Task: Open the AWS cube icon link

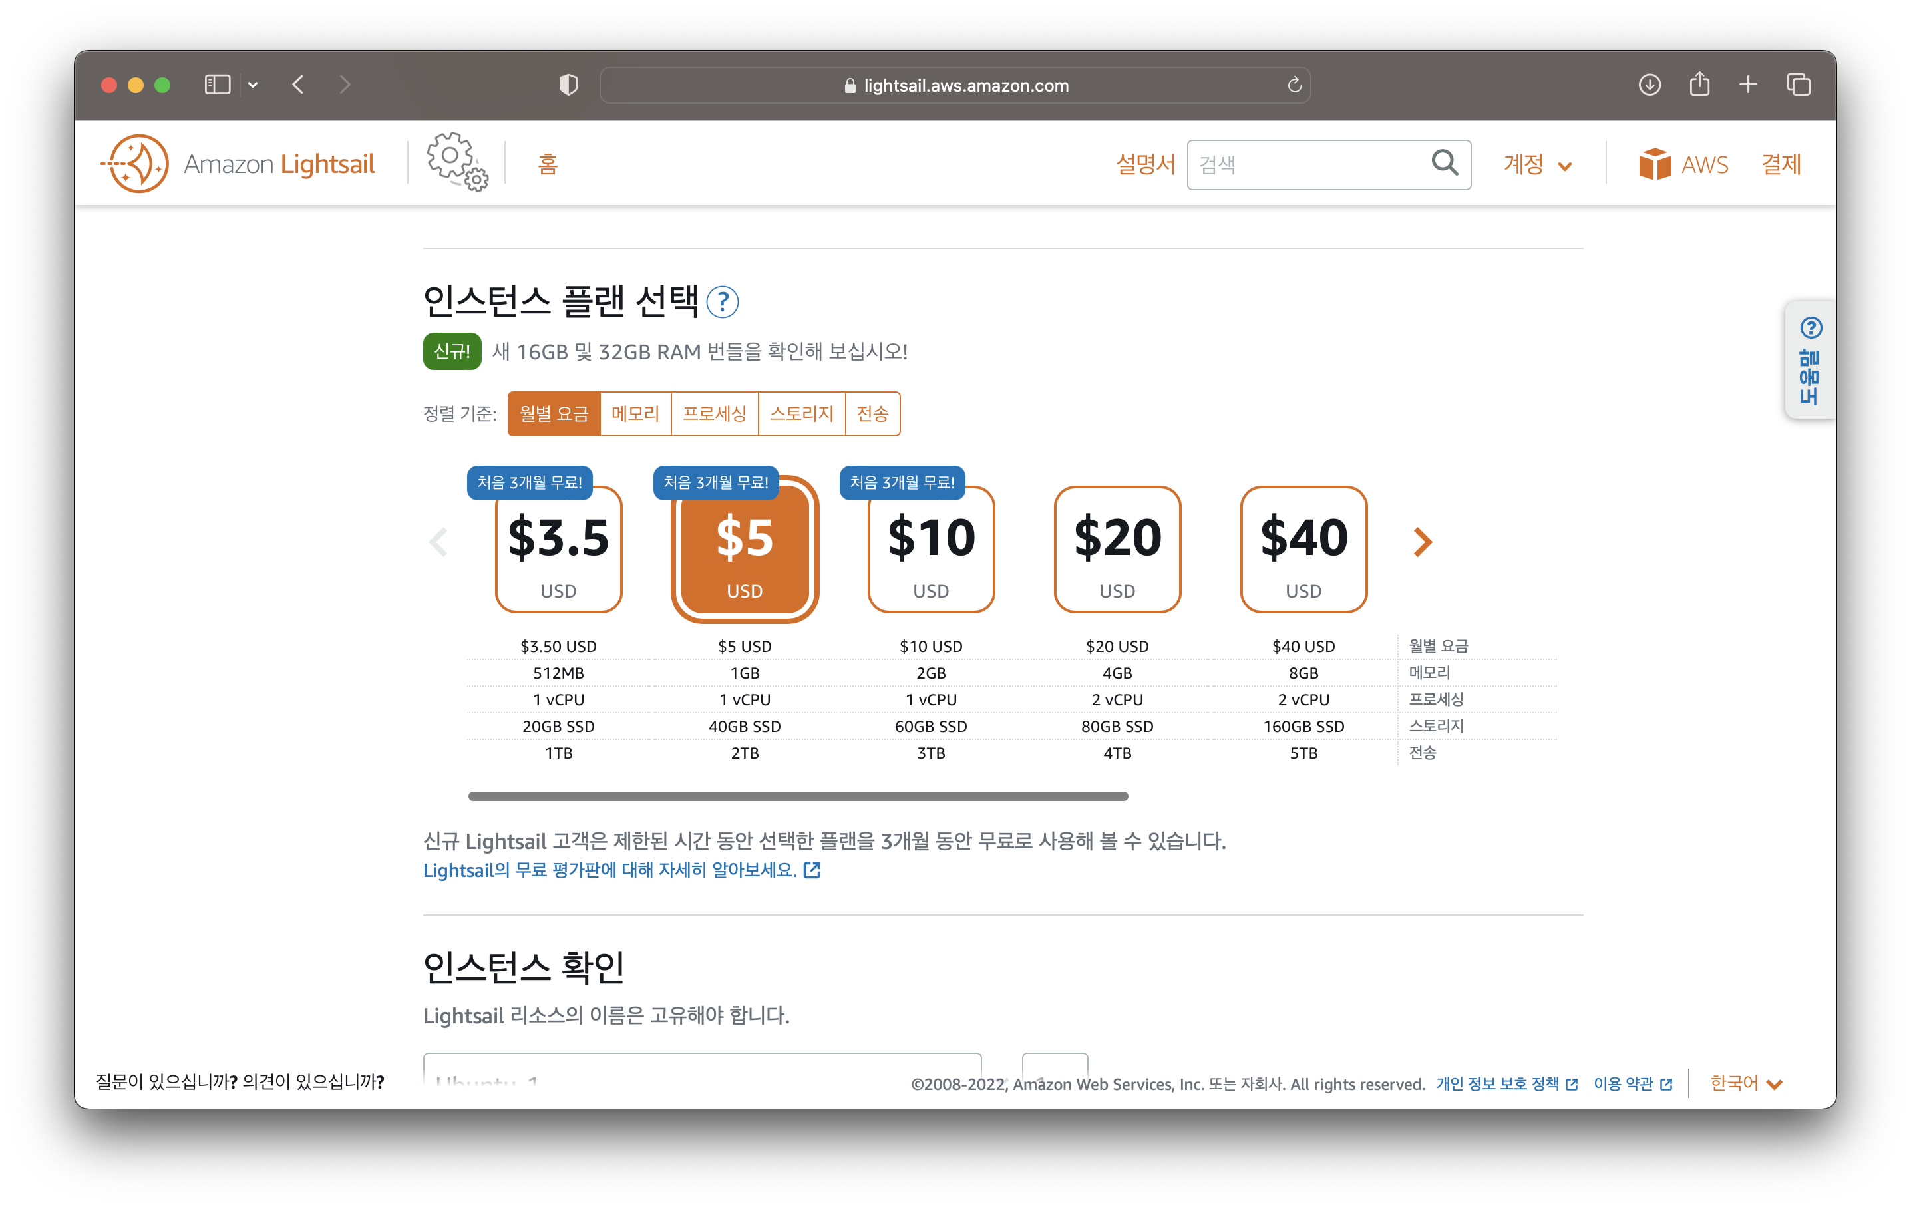Action: coord(1655,164)
